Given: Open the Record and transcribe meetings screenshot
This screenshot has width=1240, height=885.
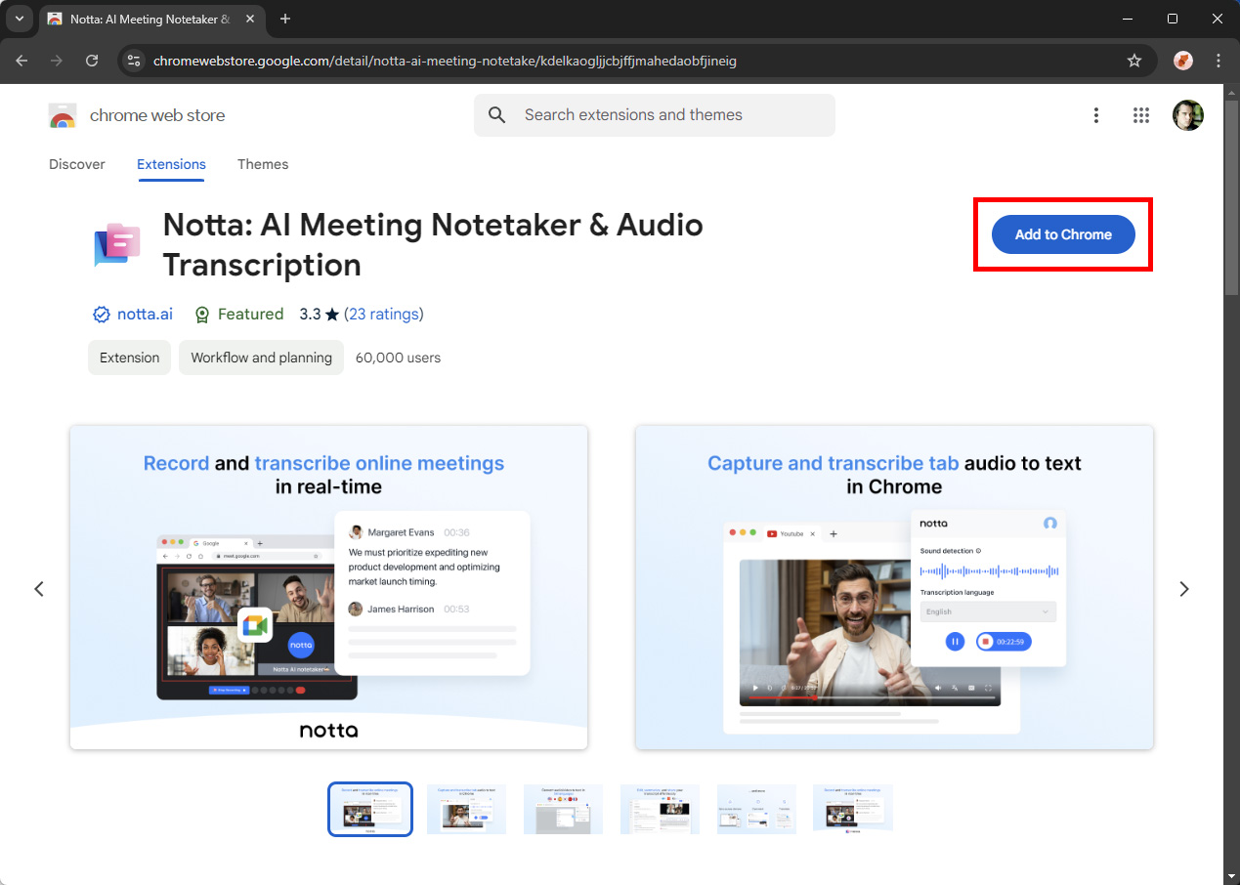Looking at the screenshot, I should coord(328,587).
